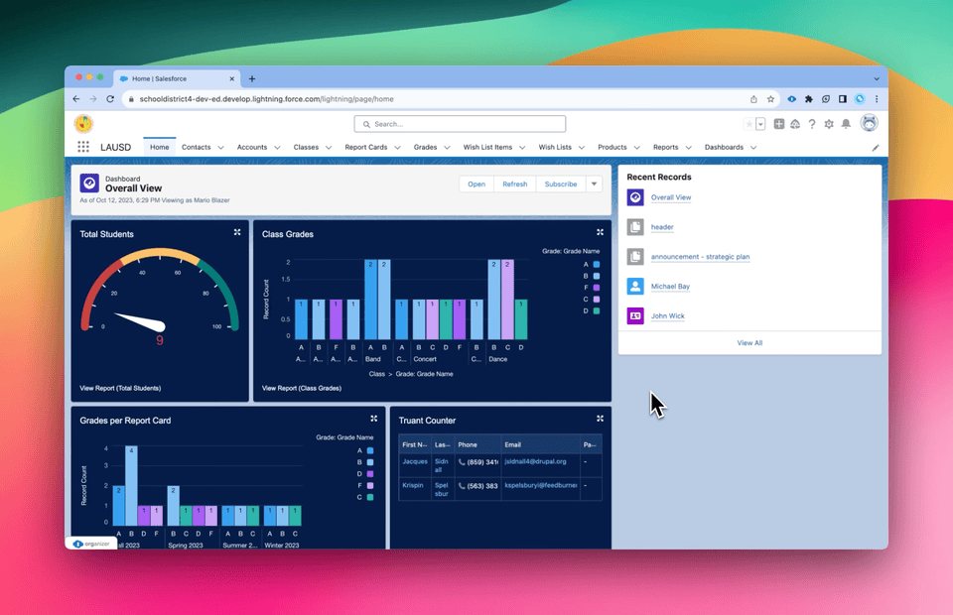Open the user profile avatar
Viewport: 953px width, 615px height.
tap(870, 123)
